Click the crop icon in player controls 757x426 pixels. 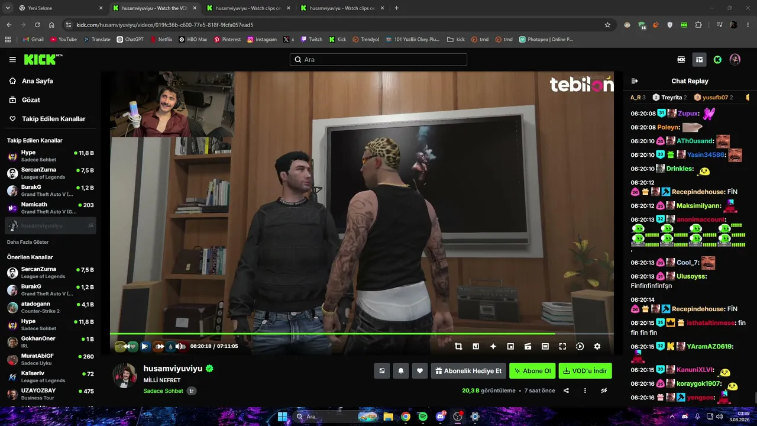(x=458, y=347)
